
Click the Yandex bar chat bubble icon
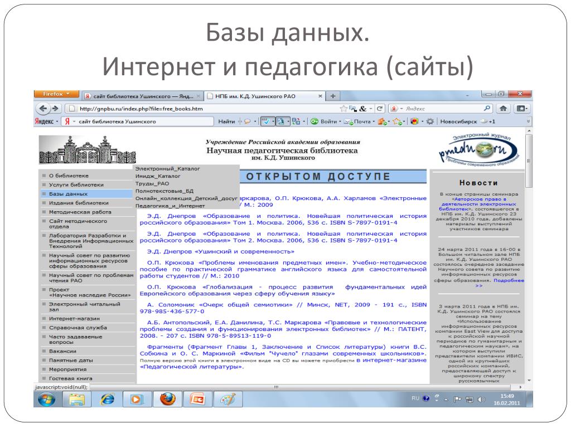tap(248, 121)
